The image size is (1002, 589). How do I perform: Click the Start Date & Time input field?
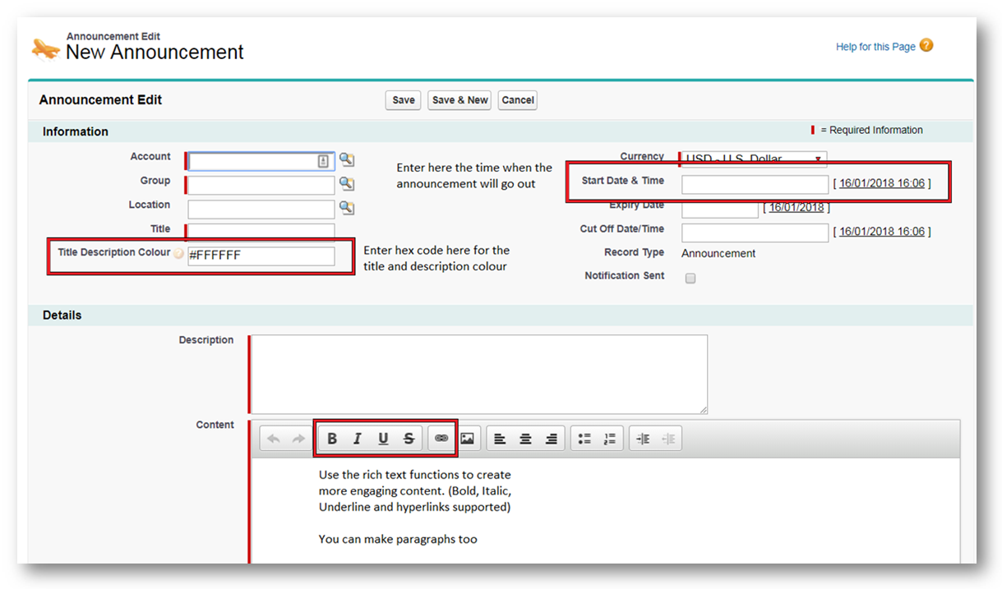(755, 184)
